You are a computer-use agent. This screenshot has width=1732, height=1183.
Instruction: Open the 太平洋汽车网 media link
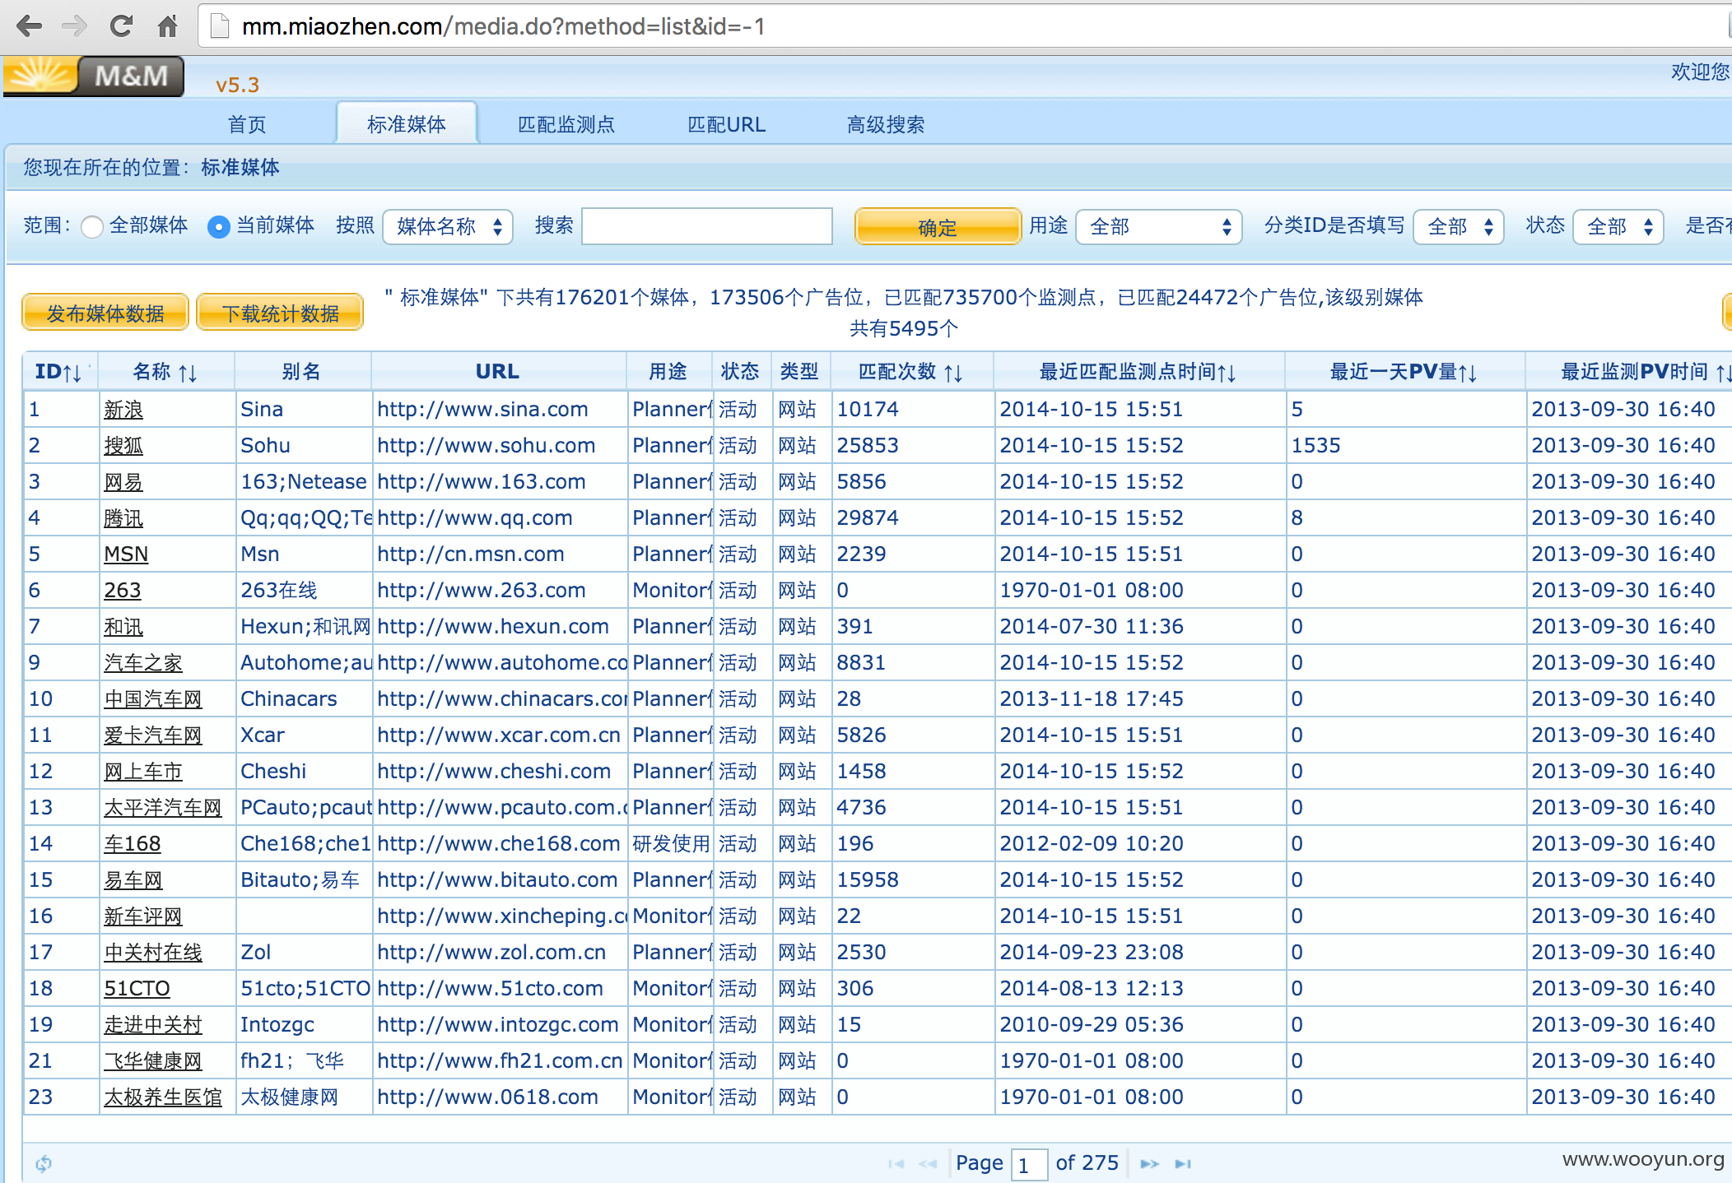[x=163, y=808]
